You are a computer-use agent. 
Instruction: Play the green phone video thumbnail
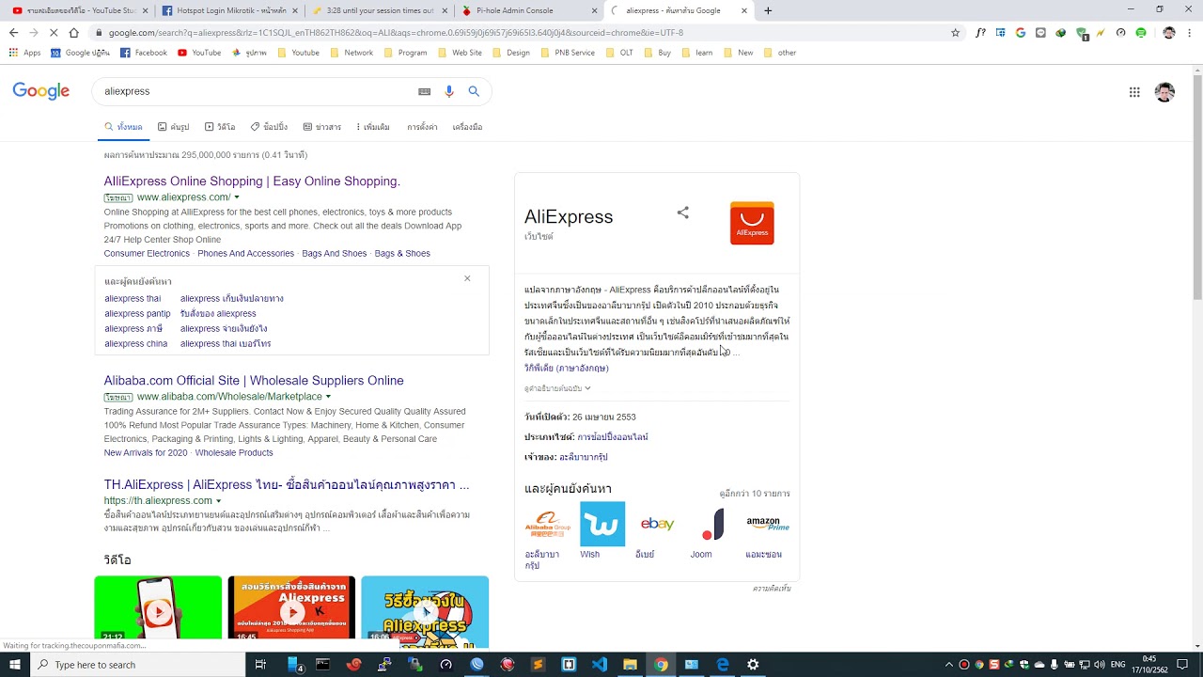click(x=158, y=610)
